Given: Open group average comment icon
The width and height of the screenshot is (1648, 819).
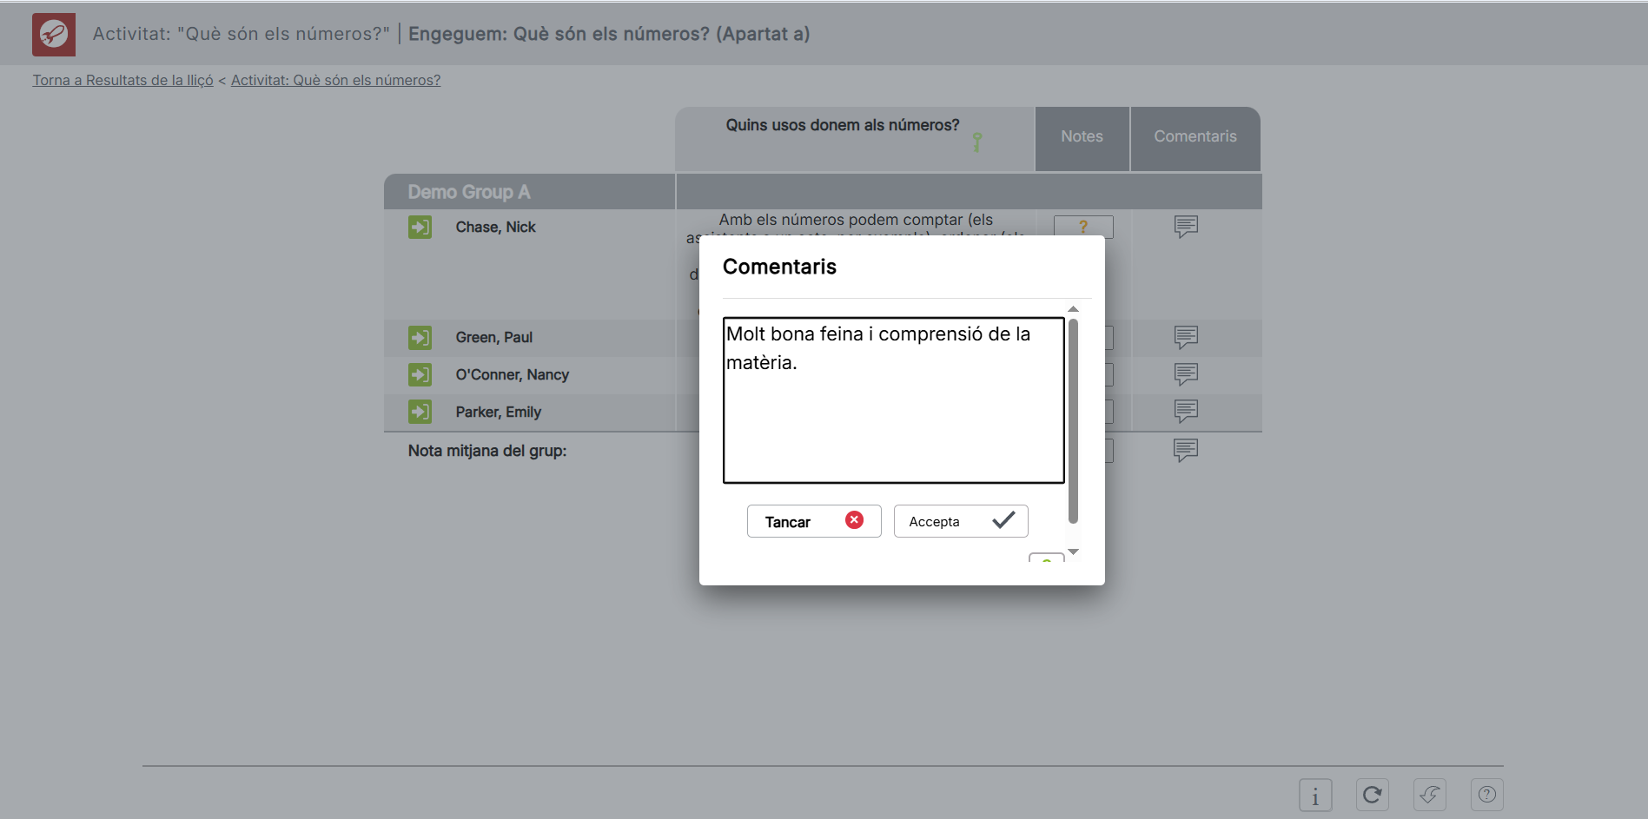Looking at the screenshot, I should pyautogui.click(x=1185, y=450).
